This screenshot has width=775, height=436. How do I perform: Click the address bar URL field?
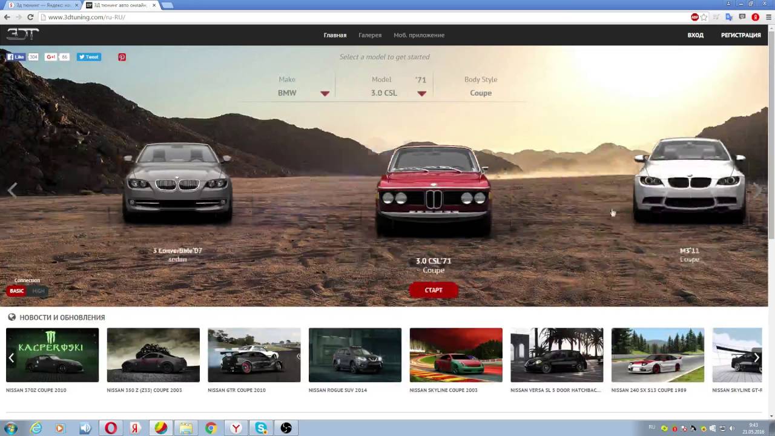pos(363,17)
